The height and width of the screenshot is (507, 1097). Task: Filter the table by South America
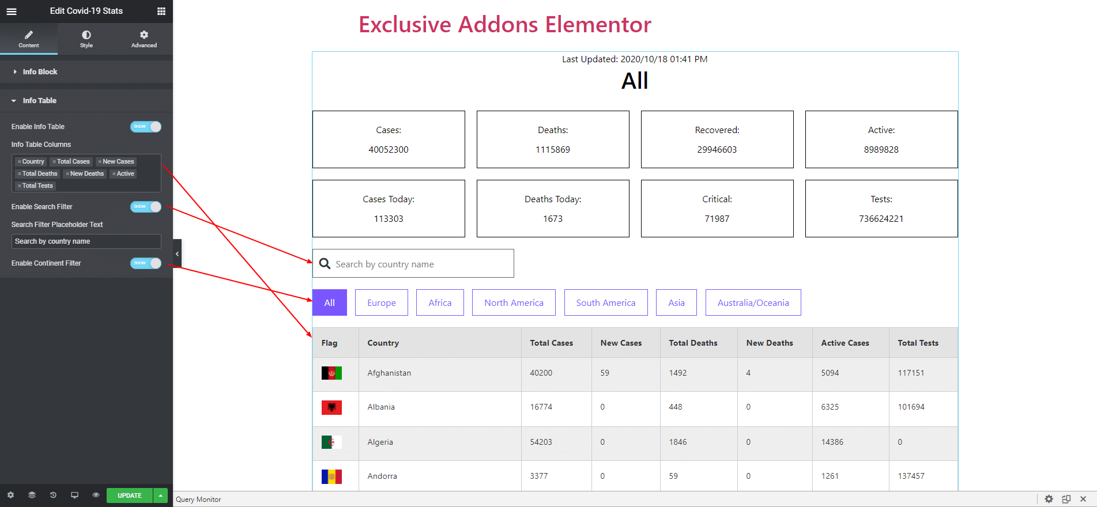606,302
